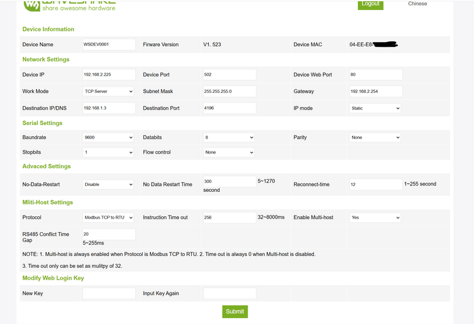Click the Network Settings heading

click(x=46, y=60)
